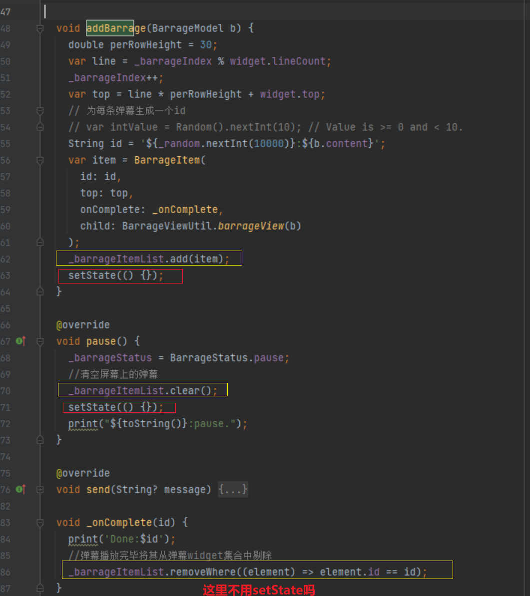The width and height of the screenshot is (530, 596).
Task: Click the setState call on line 63
Action: tap(116, 275)
